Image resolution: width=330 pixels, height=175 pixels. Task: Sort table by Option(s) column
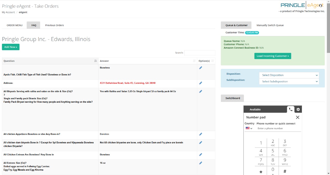[206, 61]
